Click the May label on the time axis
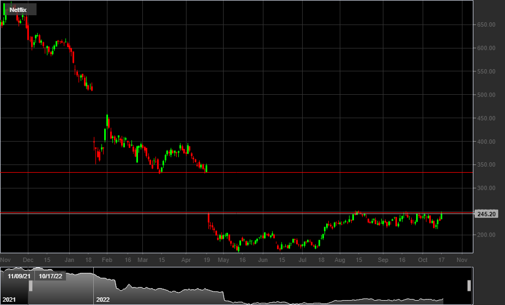 coord(223,260)
